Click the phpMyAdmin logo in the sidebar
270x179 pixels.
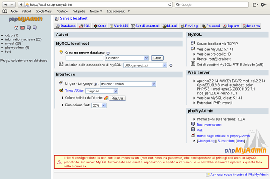(x=26, y=19)
